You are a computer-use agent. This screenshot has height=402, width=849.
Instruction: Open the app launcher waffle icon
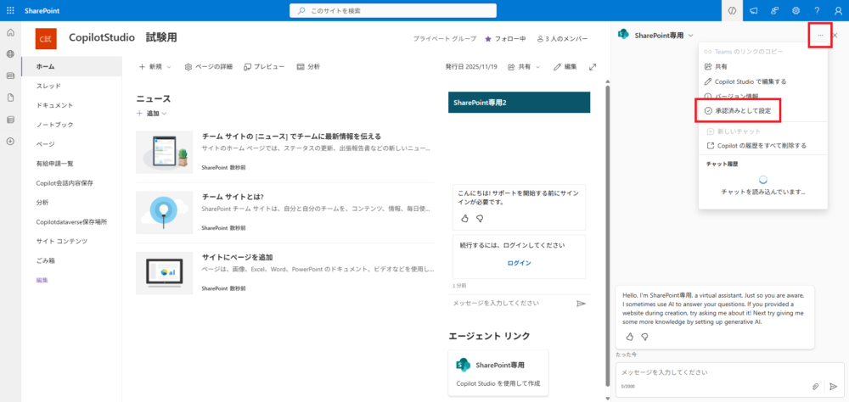click(x=10, y=10)
